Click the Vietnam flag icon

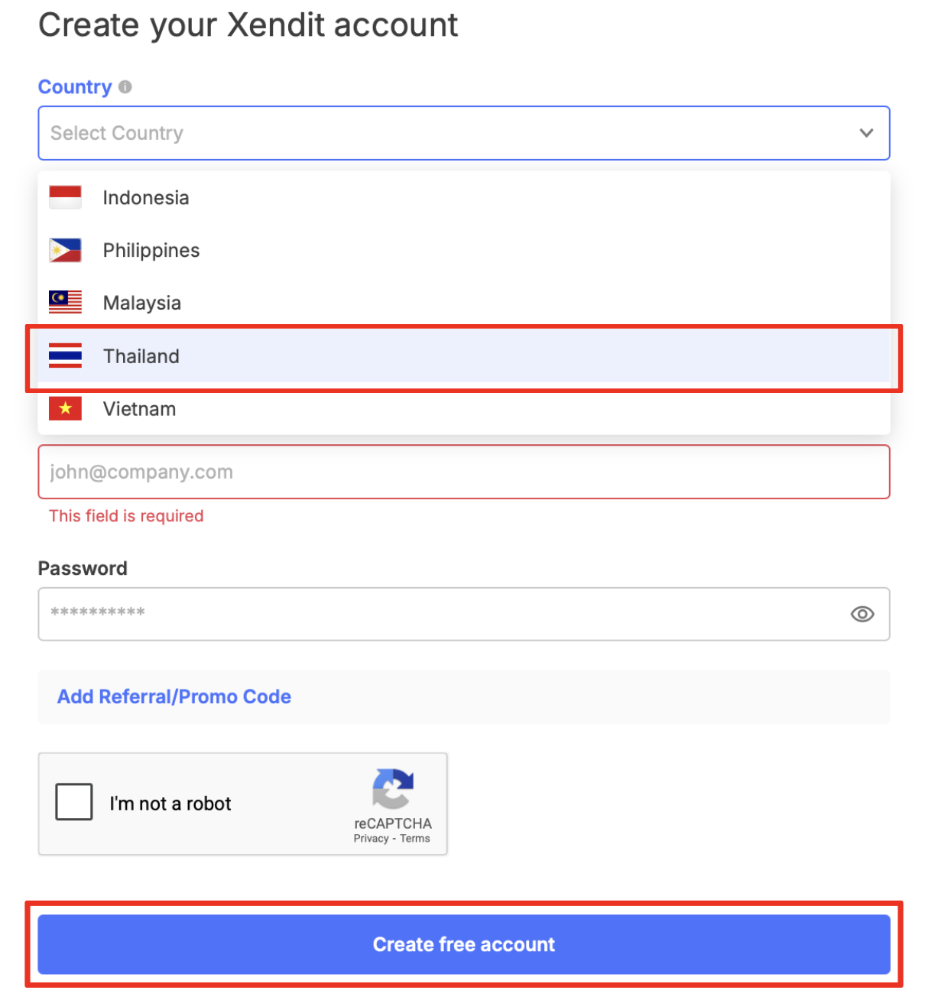[x=65, y=408]
